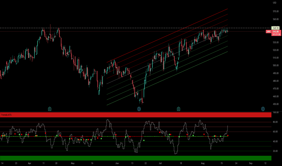Click the 570.00 price scale label
Screen dimensions: 282x166
click(276, 11)
